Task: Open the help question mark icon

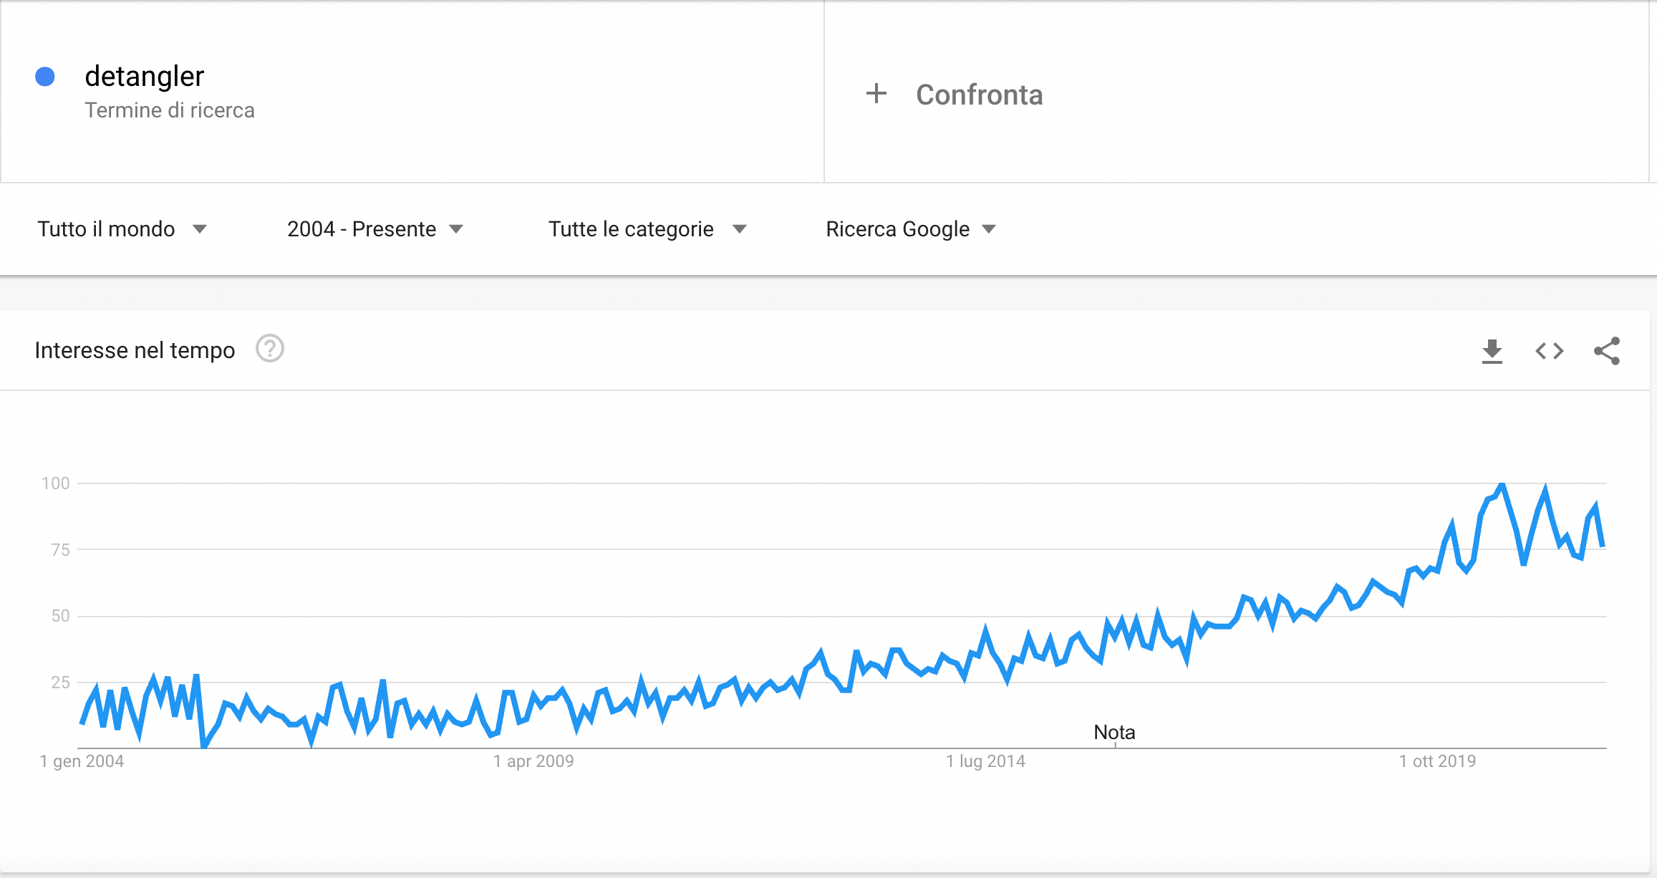Action: tap(270, 349)
